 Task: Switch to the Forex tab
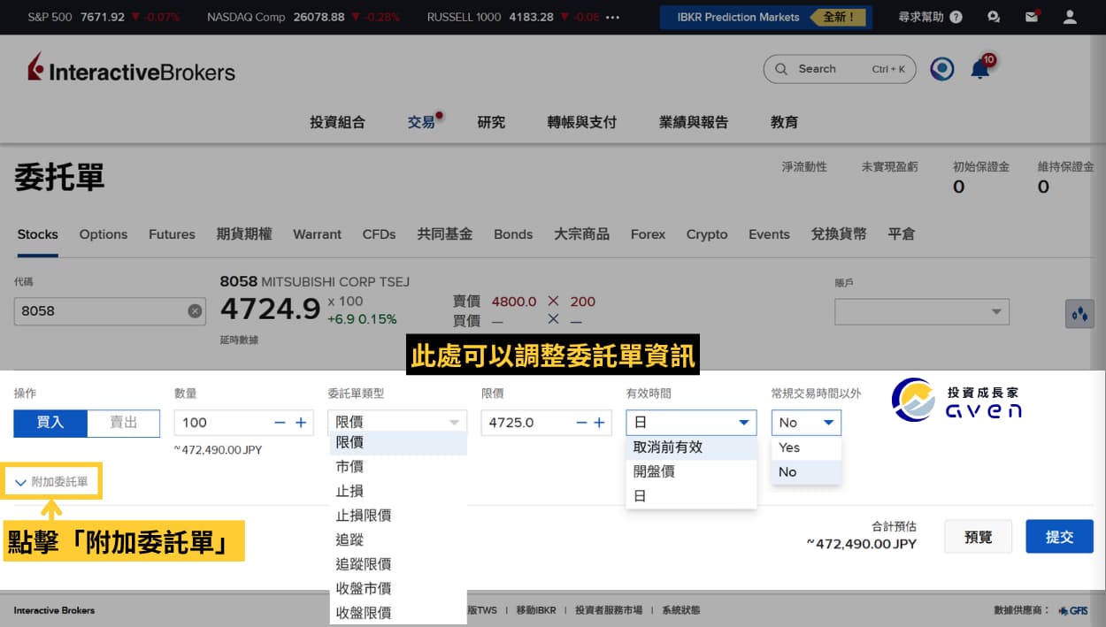[x=648, y=234]
